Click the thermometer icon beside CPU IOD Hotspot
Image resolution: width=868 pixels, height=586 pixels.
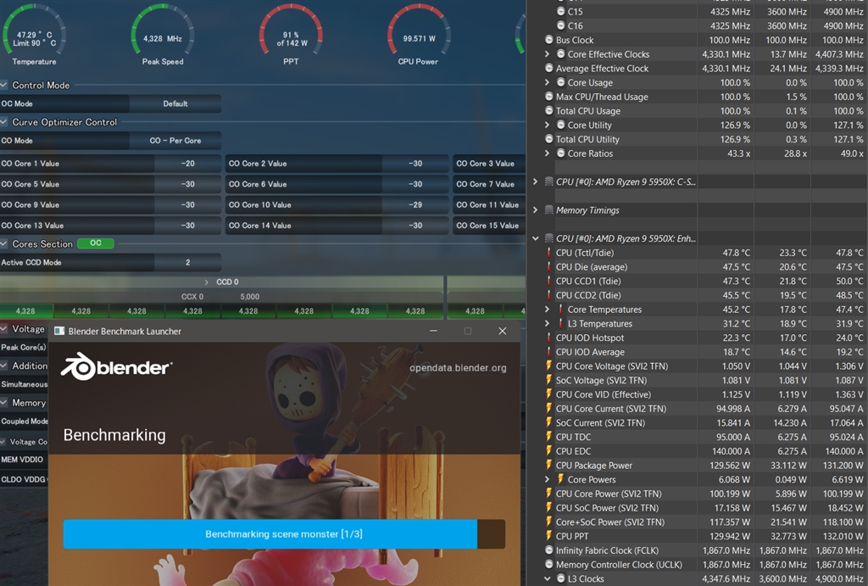click(548, 338)
